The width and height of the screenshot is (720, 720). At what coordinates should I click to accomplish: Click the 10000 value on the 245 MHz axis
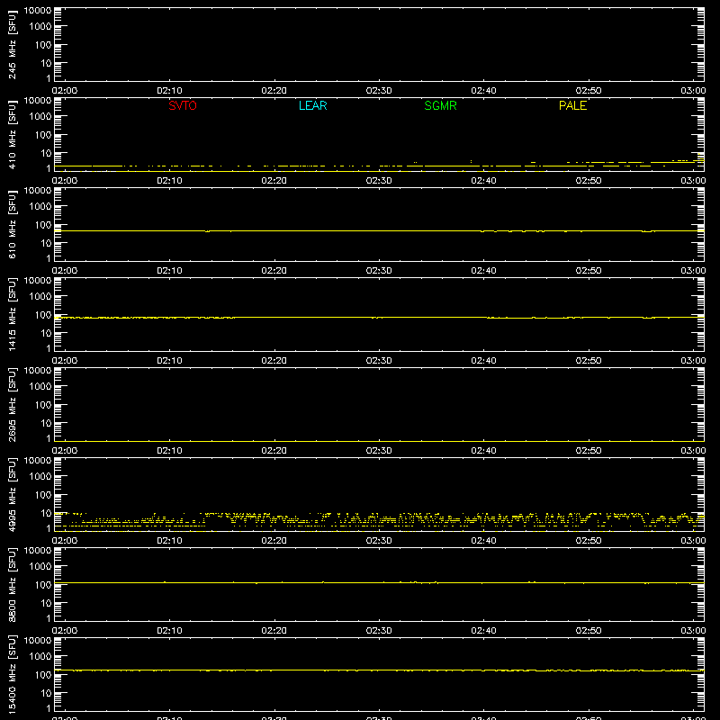point(38,11)
